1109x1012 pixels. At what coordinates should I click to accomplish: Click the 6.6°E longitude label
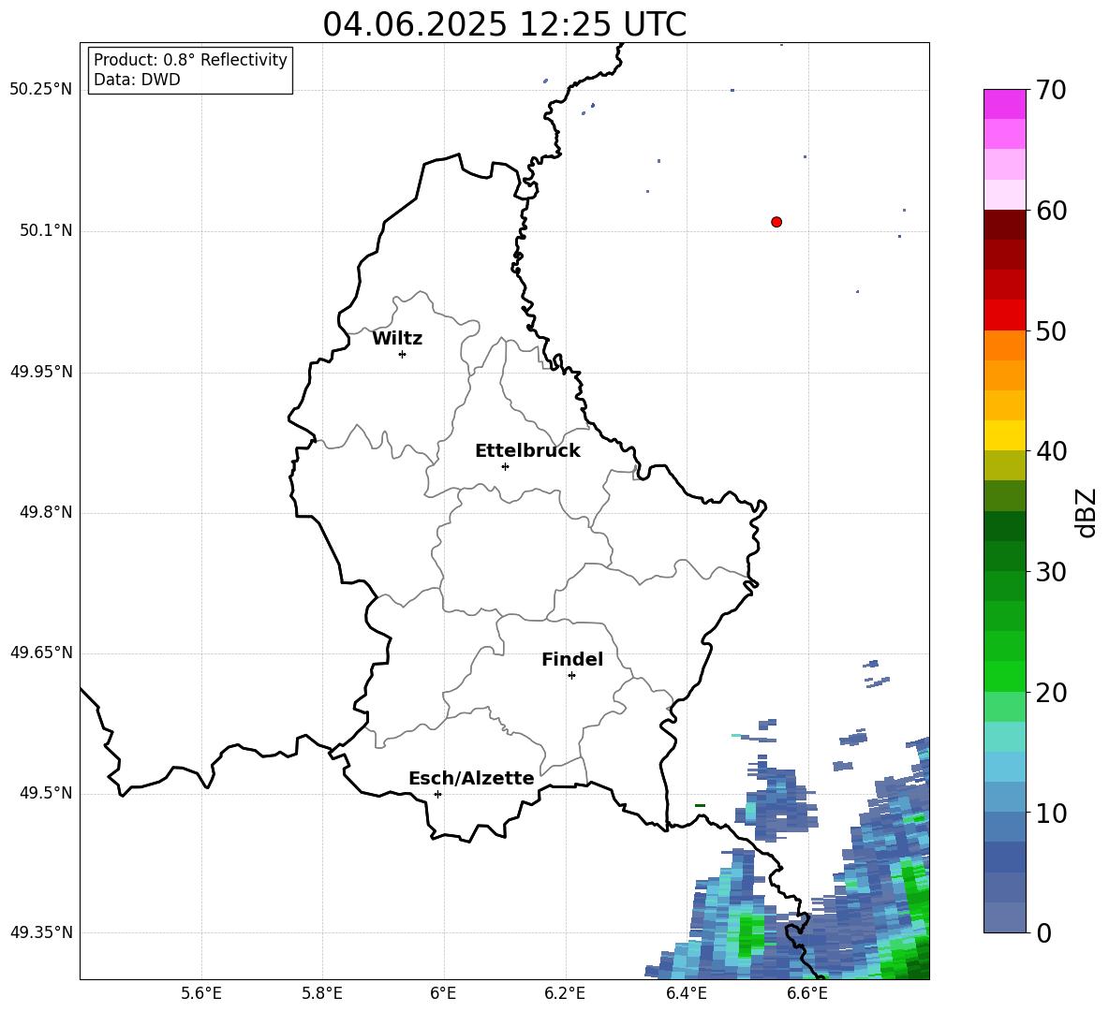807,993
